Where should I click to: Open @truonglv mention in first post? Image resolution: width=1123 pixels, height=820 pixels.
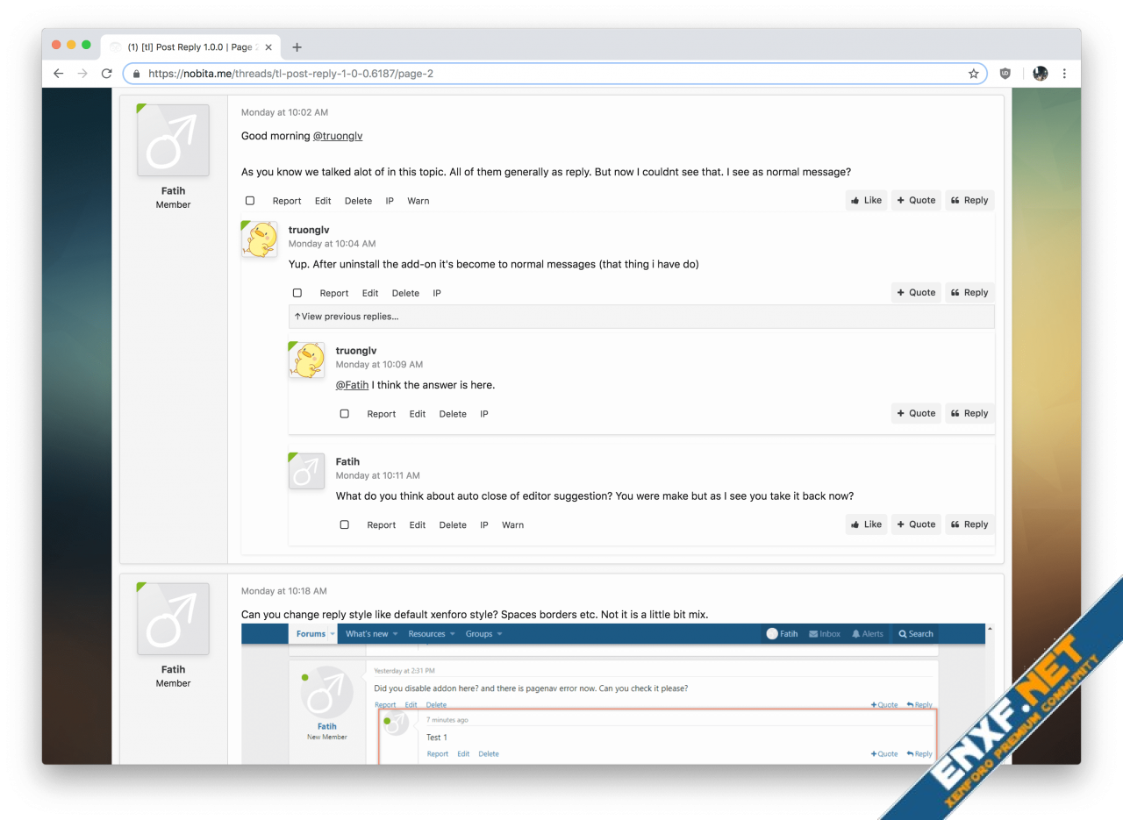tap(338, 136)
